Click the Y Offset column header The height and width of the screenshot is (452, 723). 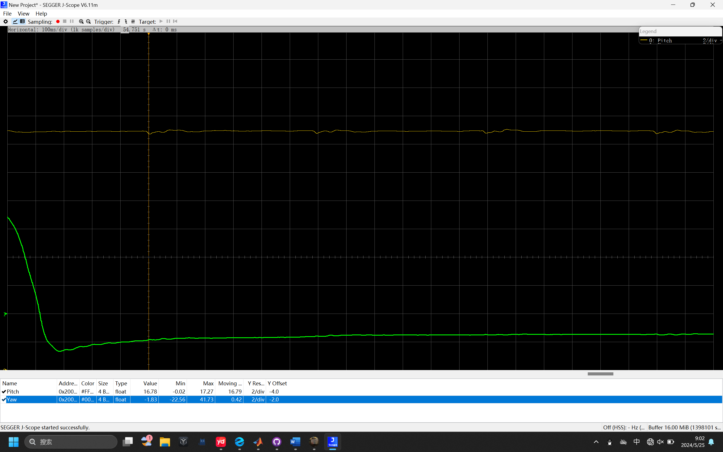tap(277, 383)
